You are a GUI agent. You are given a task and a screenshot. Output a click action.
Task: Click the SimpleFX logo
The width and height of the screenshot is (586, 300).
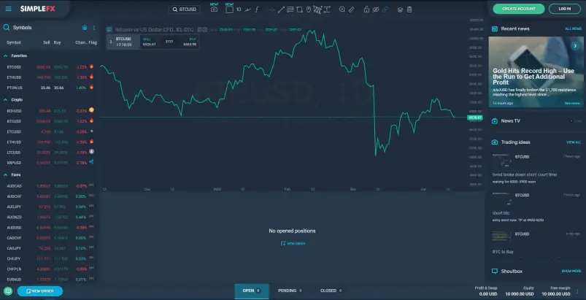click(38, 9)
